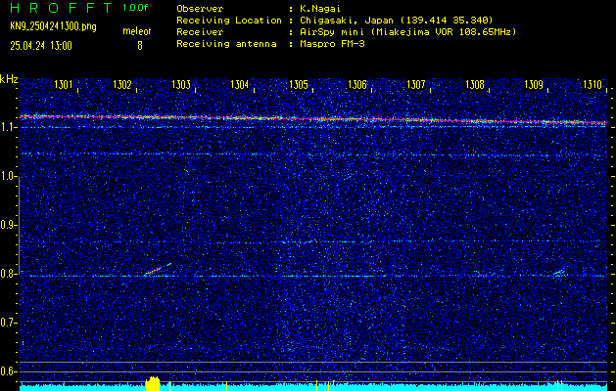Click the 1302 time marker
Image resolution: width=616 pixels, height=391 pixels.
122,85
